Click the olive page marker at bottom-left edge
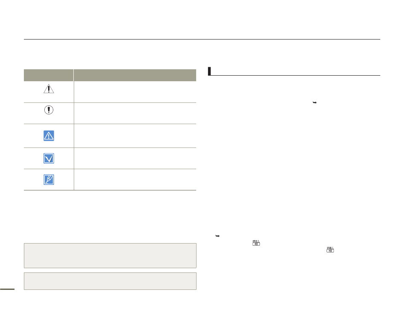This screenshot has width=405, height=309. [x=7, y=289]
